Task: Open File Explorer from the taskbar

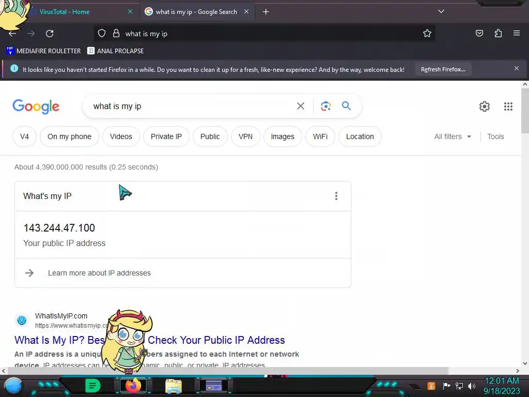Action: coord(174,387)
